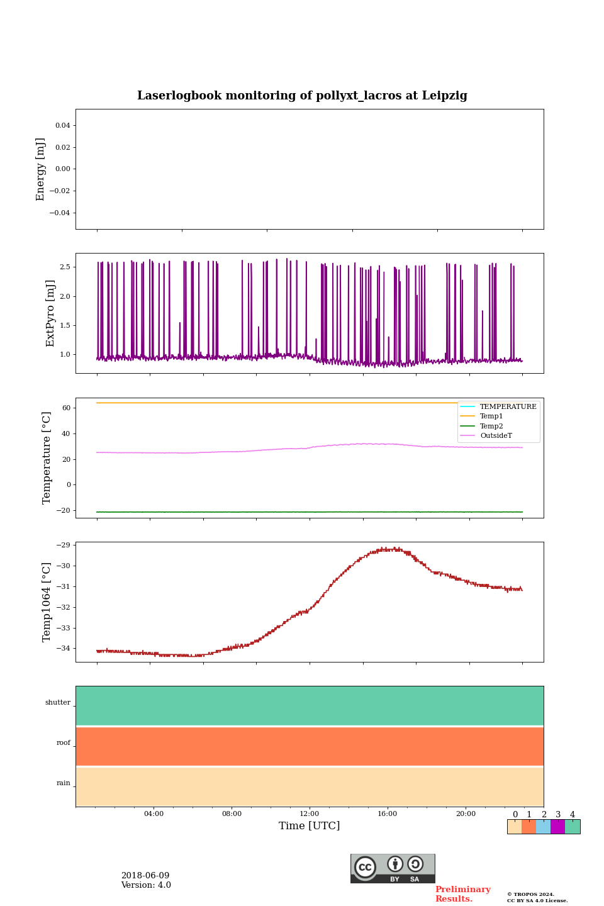The image size is (604, 906).
Task: Click the 'rain' row label
Action: coord(64,783)
